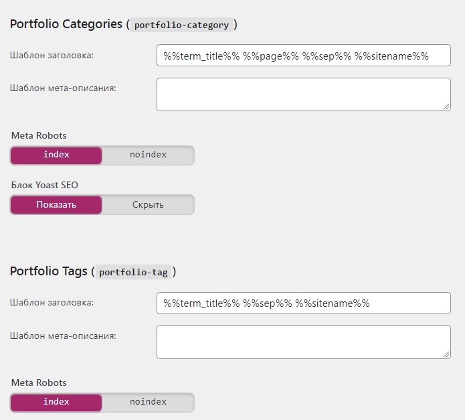Click the Portfolio Tags title template field
Viewport: 465px width, 420px height.
coord(303,303)
